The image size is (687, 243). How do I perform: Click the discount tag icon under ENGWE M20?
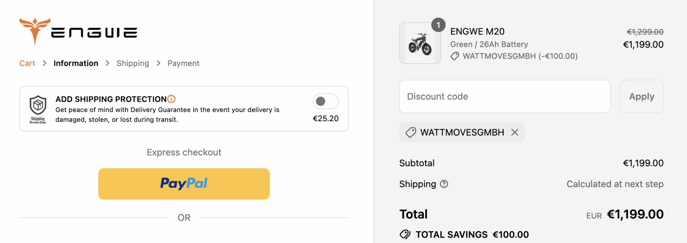coord(455,56)
